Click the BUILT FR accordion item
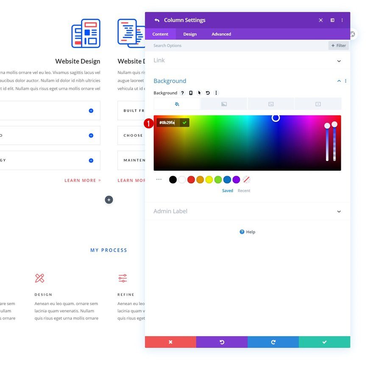The height and width of the screenshot is (365, 373). [x=131, y=110]
